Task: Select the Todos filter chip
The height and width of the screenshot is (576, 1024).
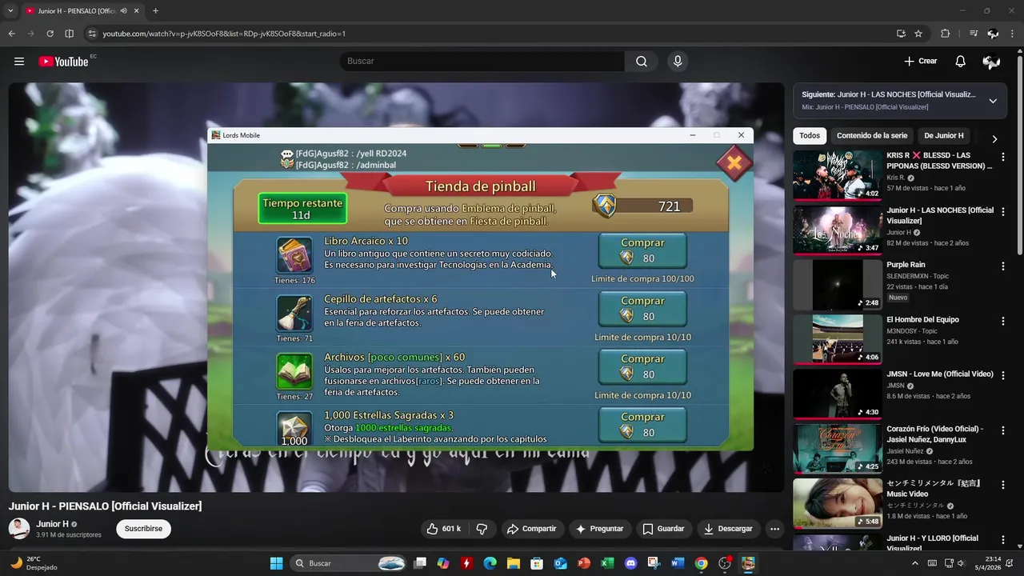Action: [810, 136]
